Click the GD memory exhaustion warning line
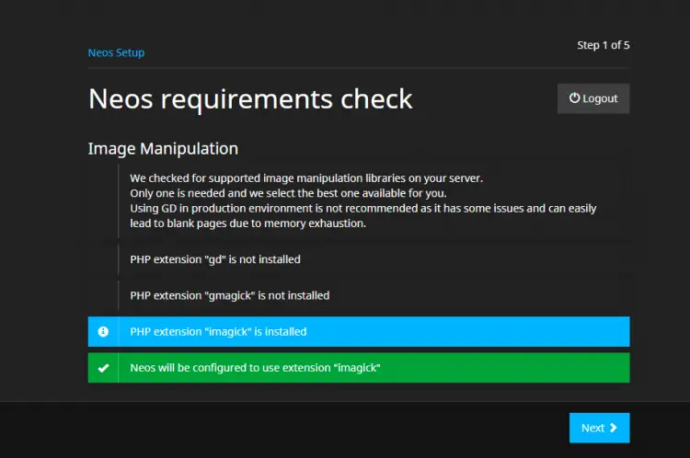Image resolution: width=690 pixels, height=458 pixels. [x=363, y=215]
